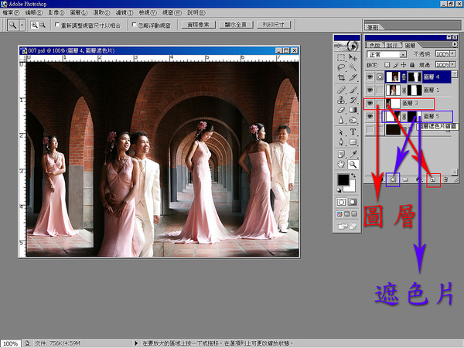
Task: Select the Rectangle shape tool
Action: coord(353,142)
